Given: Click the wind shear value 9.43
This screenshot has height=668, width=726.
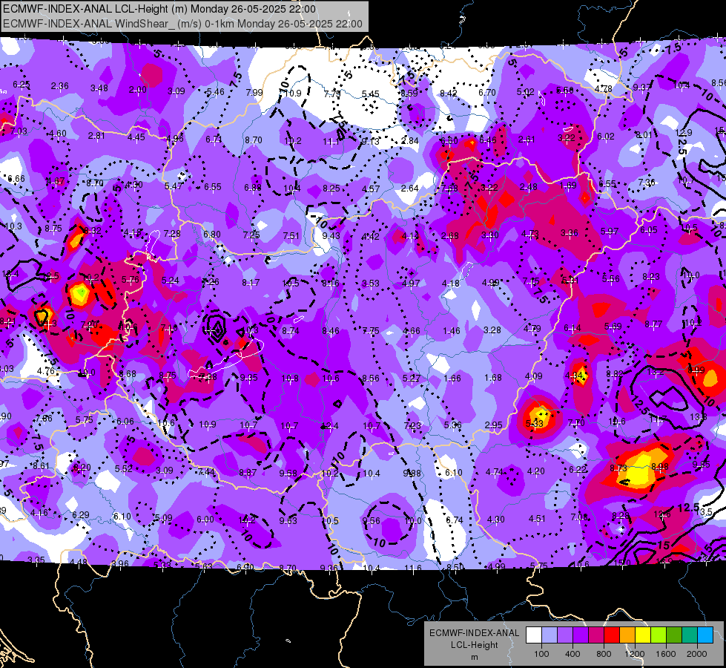Looking at the screenshot, I should click(331, 235).
